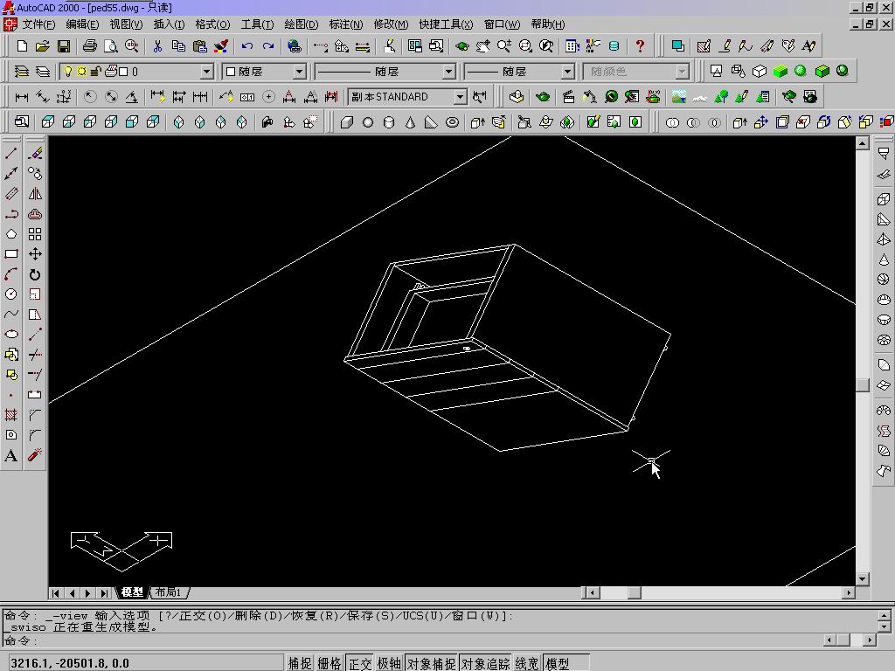Click the 模型 button in status bar
Image resolution: width=895 pixels, height=671 pixels.
pyautogui.click(x=558, y=664)
